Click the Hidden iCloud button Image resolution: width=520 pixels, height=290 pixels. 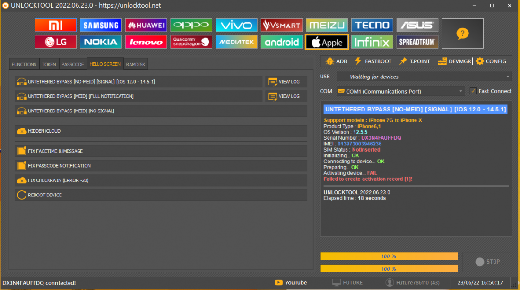pos(161,131)
